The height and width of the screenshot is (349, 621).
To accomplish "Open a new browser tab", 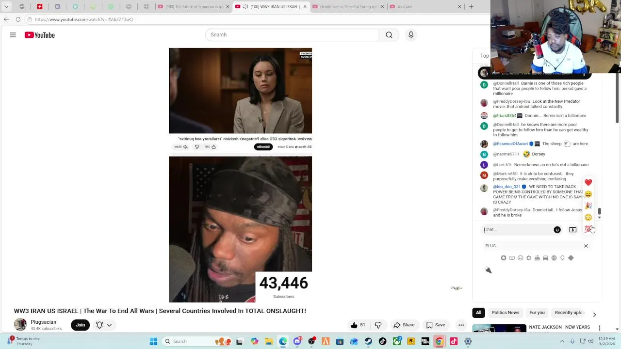I will tap(471, 7).
